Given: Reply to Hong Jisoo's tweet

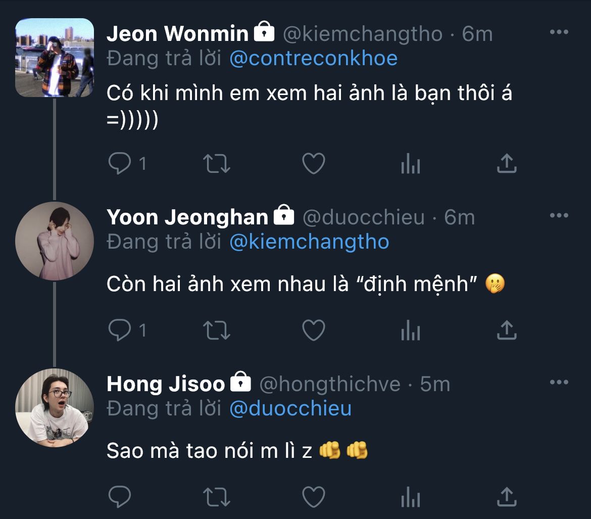Looking at the screenshot, I should point(120,497).
